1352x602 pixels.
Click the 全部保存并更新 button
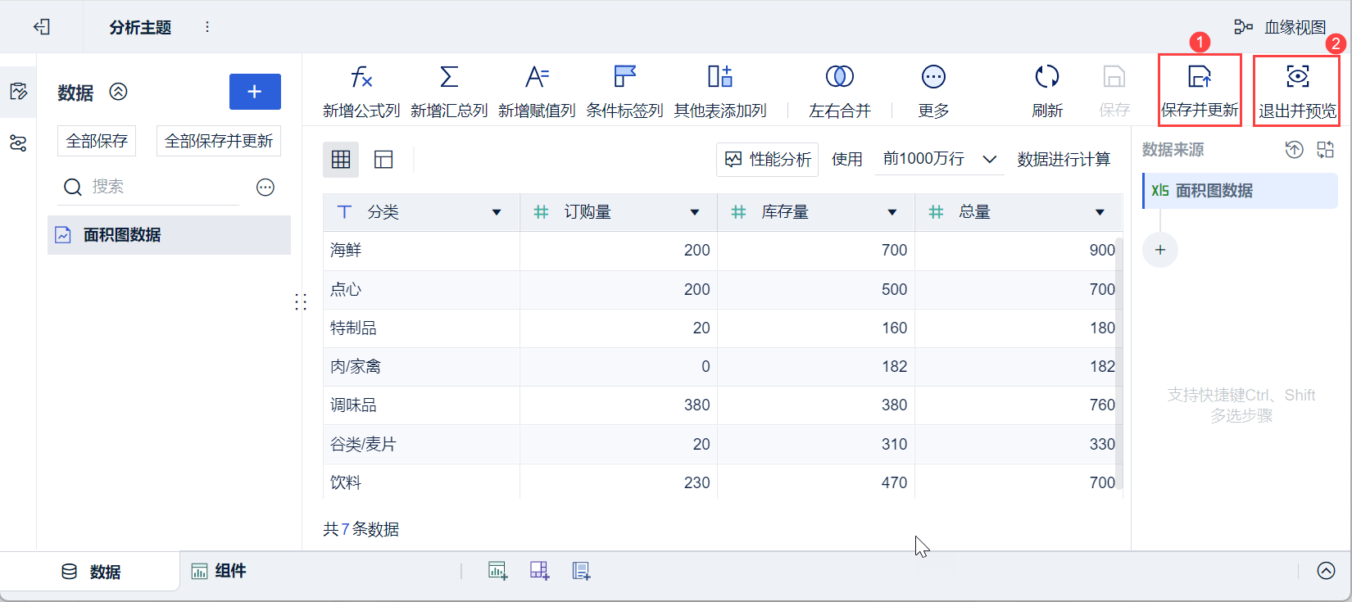pyautogui.click(x=219, y=141)
